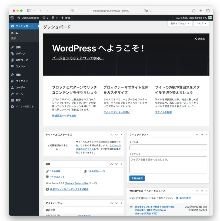Screen dimensions: 220x221
Task: Click 場所を選択 location link
Action: pyautogui.click(x=185, y=198)
